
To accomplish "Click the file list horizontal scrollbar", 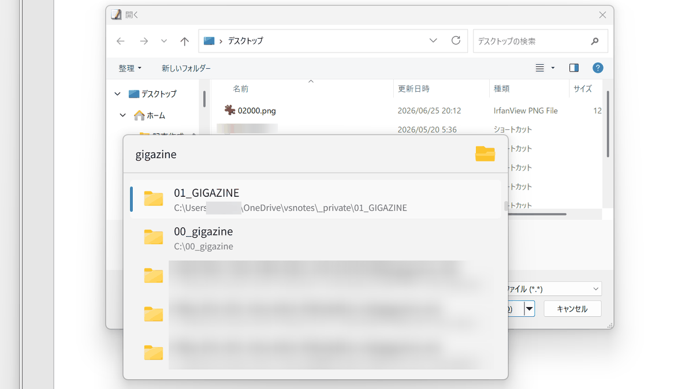I will pyautogui.click(x=537, y=214).
